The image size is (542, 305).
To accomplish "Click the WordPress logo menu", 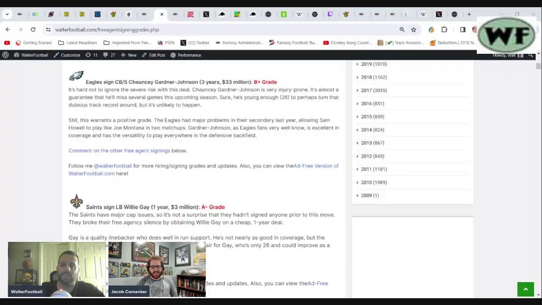I will tap(6, 55).
